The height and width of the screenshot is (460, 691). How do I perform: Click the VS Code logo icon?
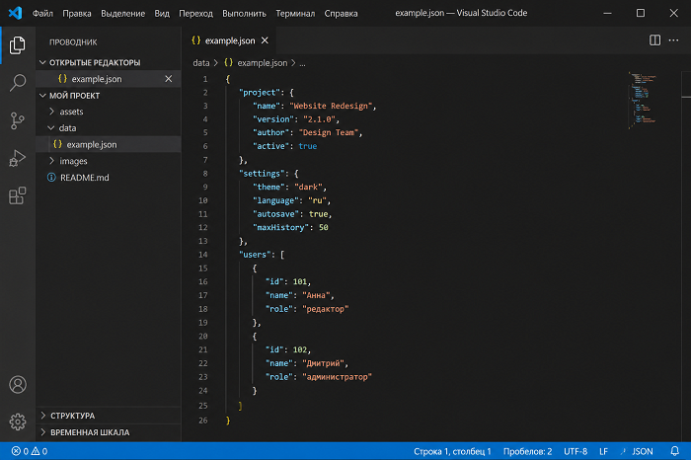pos(15,13)
